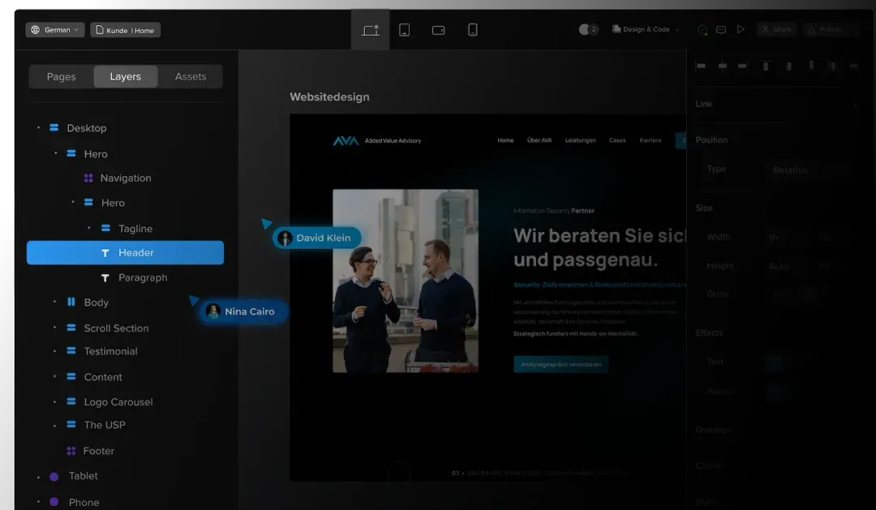Switch to the landscape device breakpoint icon

439,30
